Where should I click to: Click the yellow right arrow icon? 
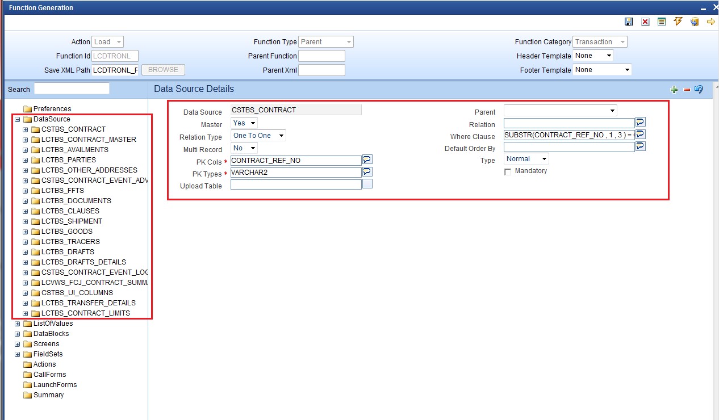710,22
